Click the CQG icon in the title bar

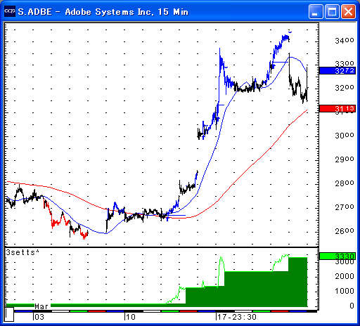(10, 11)
